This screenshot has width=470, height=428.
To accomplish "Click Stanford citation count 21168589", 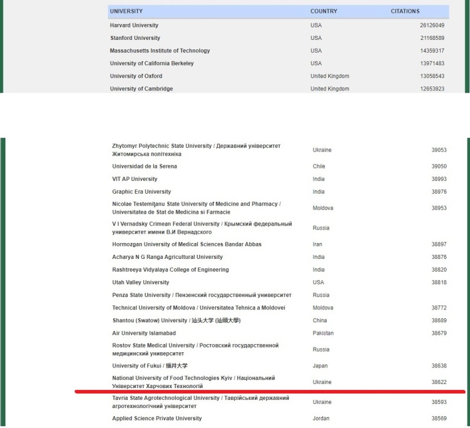I will click(432, 38).
